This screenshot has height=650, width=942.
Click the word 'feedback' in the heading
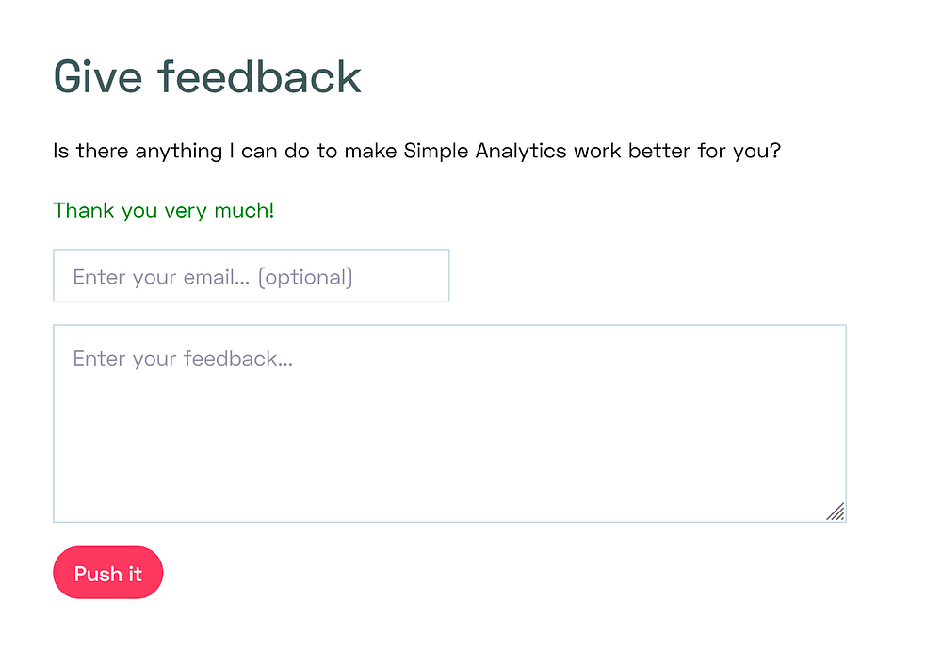[x=259, y=76]
